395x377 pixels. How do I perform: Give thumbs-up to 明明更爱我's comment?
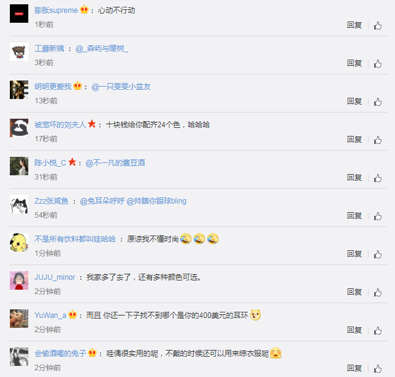(378, 101)
